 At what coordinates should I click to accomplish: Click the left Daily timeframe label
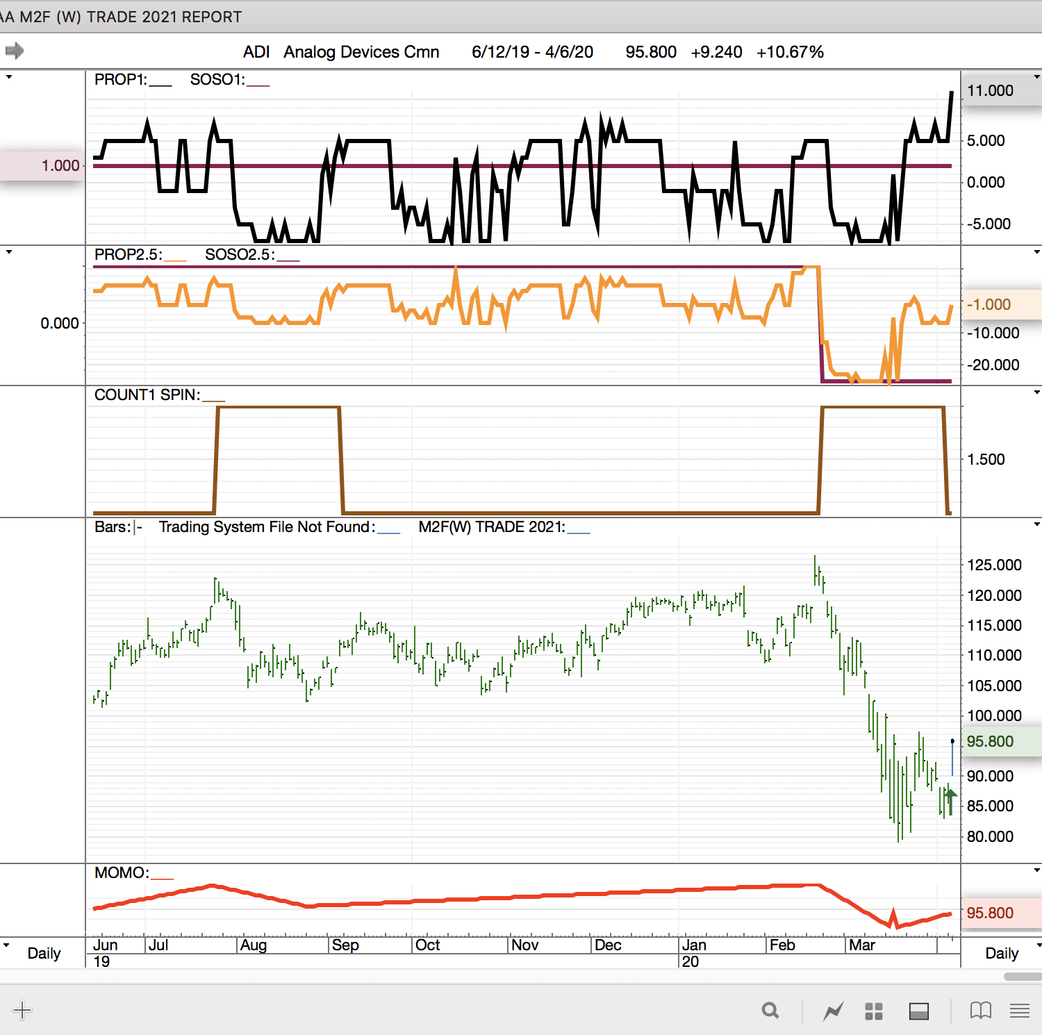tap(44, 953)
